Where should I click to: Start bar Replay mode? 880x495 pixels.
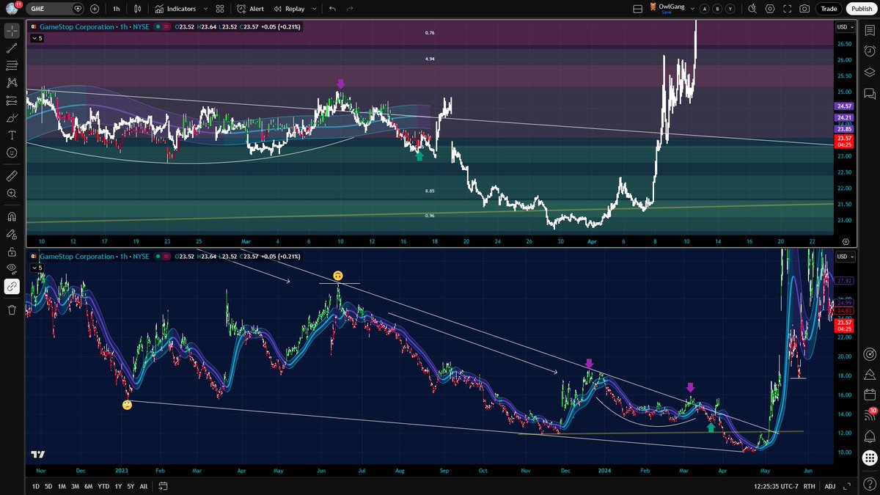288,9
